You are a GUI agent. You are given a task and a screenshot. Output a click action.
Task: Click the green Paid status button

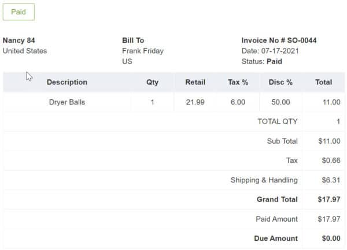[19, 12]
